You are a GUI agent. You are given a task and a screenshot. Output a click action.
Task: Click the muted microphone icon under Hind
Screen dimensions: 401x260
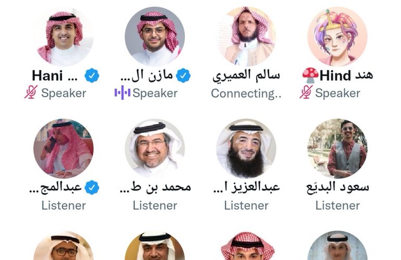coord(306,92)
